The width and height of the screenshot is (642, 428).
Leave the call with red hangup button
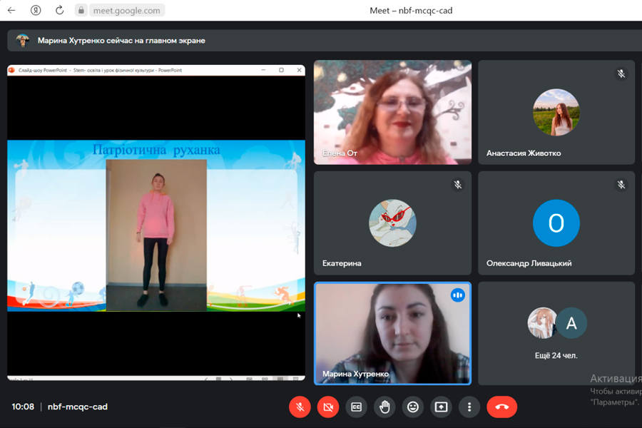(502, 407)
